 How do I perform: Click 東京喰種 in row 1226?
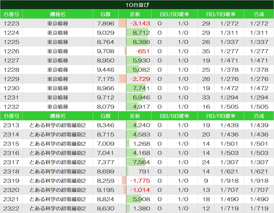(x=58, y=51)
